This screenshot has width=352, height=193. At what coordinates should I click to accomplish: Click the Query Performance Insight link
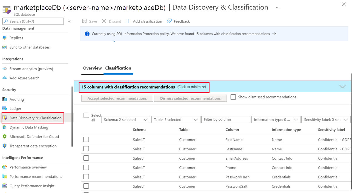click(32, 186)
